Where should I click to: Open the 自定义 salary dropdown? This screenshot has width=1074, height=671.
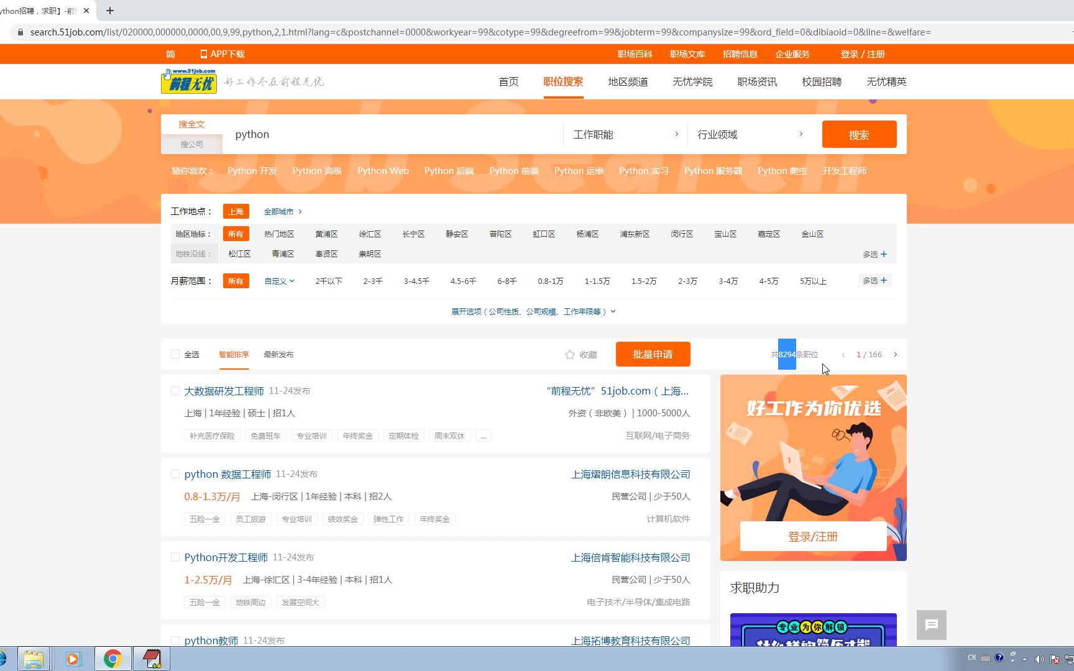(279, 281)
